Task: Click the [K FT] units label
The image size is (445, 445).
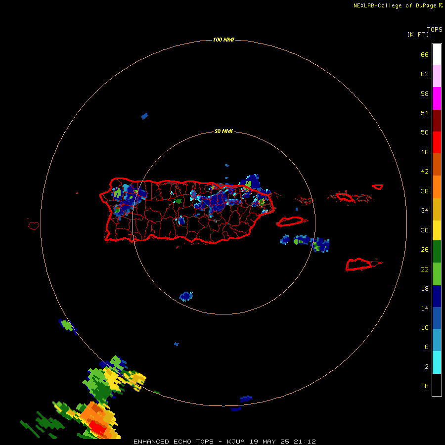Action: 418,34
